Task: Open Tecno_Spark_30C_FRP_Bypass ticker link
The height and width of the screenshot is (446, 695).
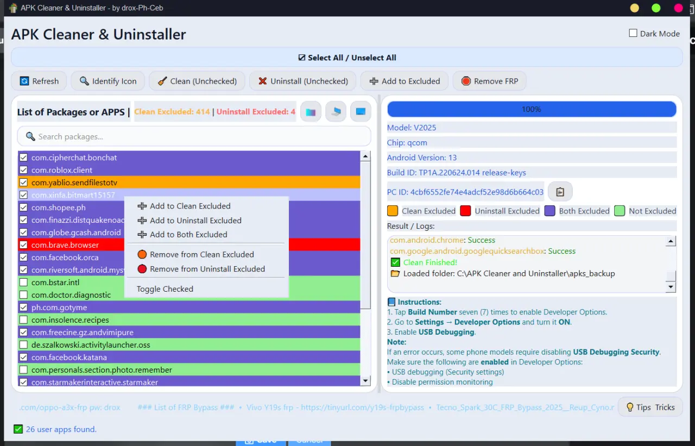Action: (x=525, y=407)
